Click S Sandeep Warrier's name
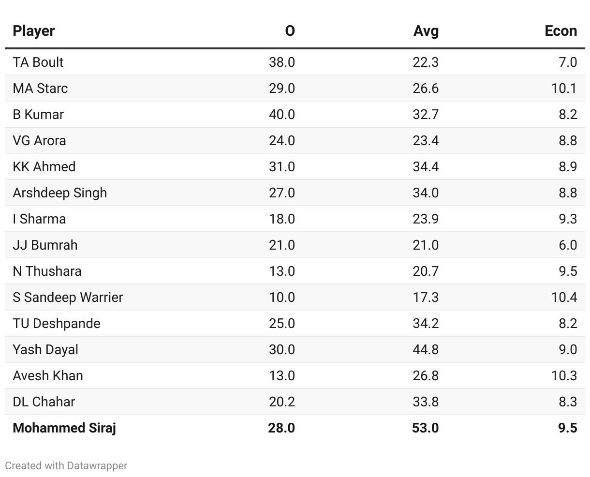The width and height of the screenshot is (590, 477). coord(68,297)
